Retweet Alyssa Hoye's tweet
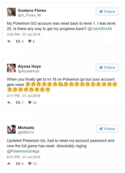Image resolution: width=125 pixels, height=173 pixels. (x=18, y=103)
